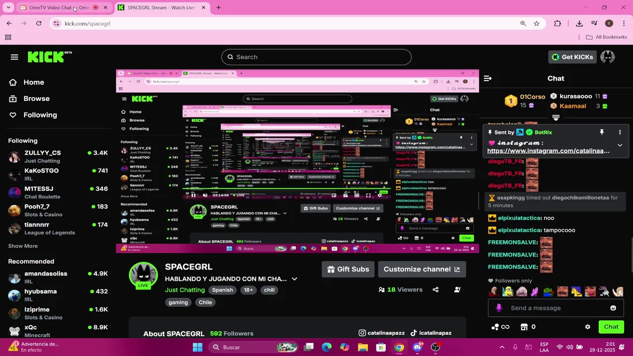
Task: Expand Following list with Show More
Action: pos(23,246)
